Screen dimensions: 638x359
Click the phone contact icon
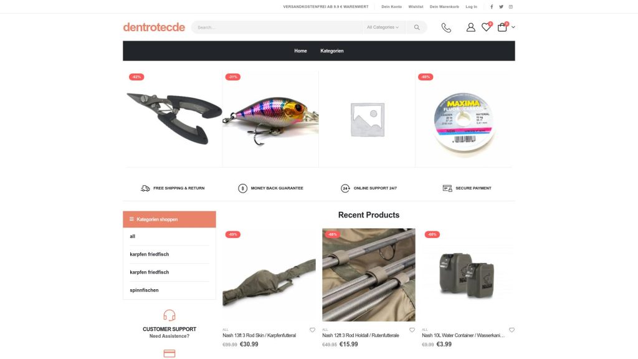coord(446,27)
